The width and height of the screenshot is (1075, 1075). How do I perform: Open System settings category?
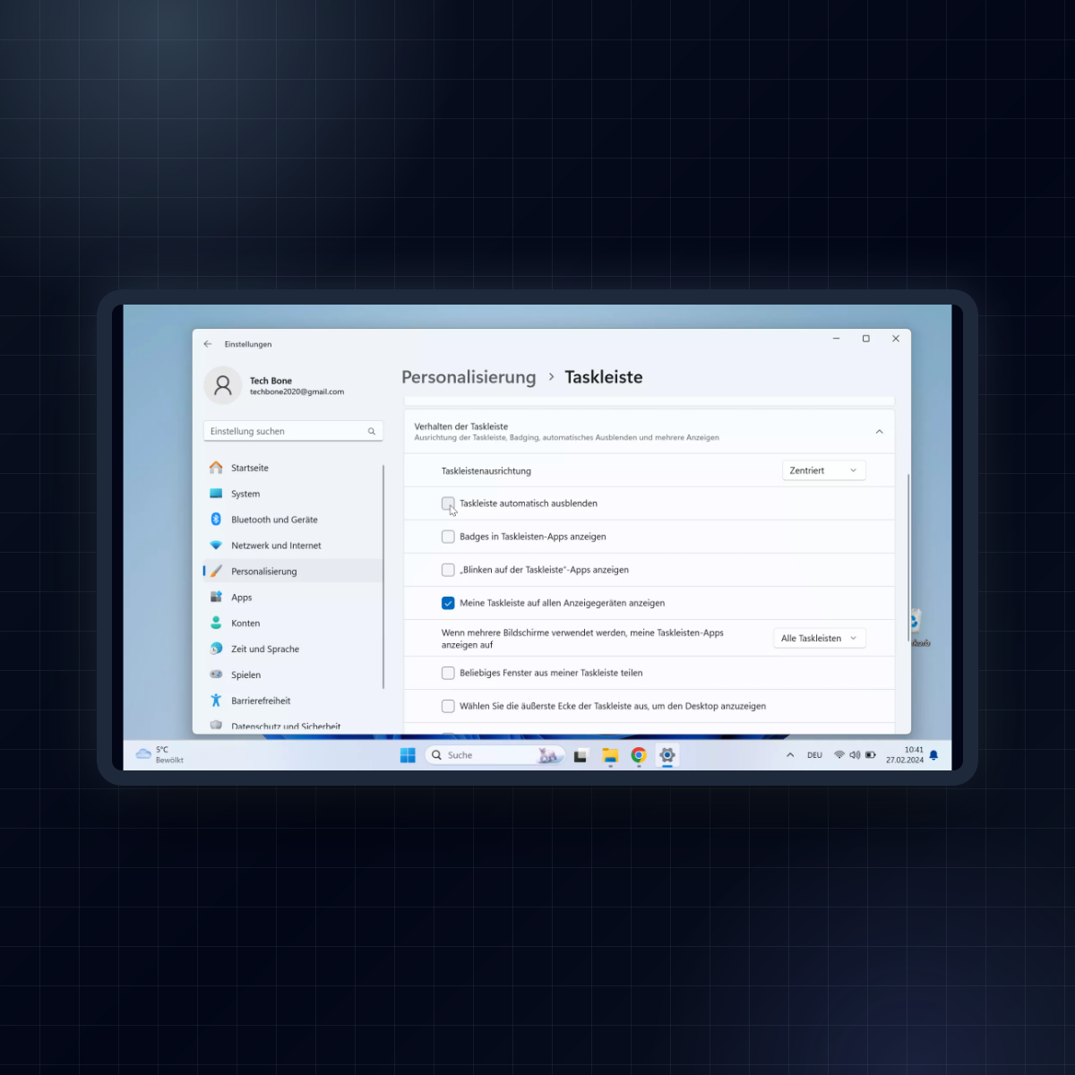(293, 494)
